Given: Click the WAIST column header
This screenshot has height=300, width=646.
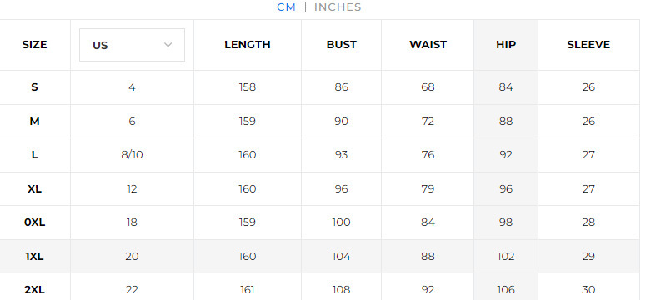Looking at the screenshot, I should tap(428, 45).
